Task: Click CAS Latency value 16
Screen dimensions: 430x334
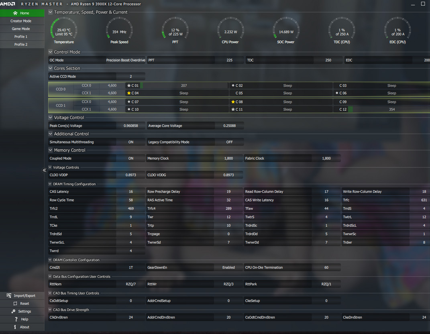Action: [x=131, y=191]
